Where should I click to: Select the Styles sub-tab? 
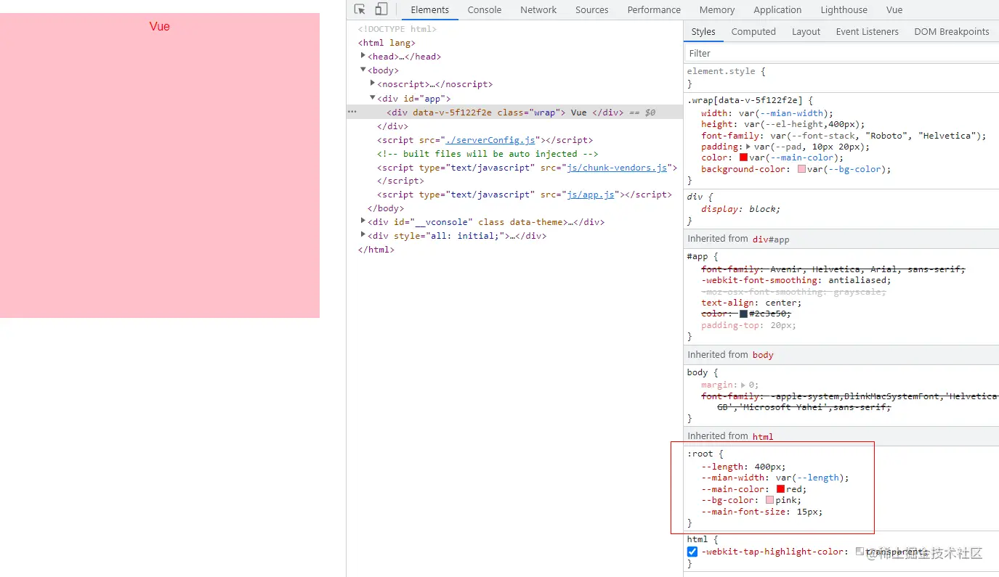pos(703,32)
